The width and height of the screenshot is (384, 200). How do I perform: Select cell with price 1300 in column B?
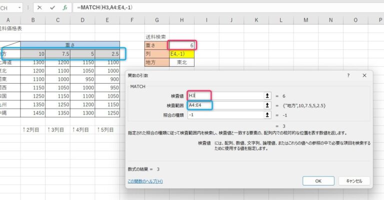pos(33,62)
